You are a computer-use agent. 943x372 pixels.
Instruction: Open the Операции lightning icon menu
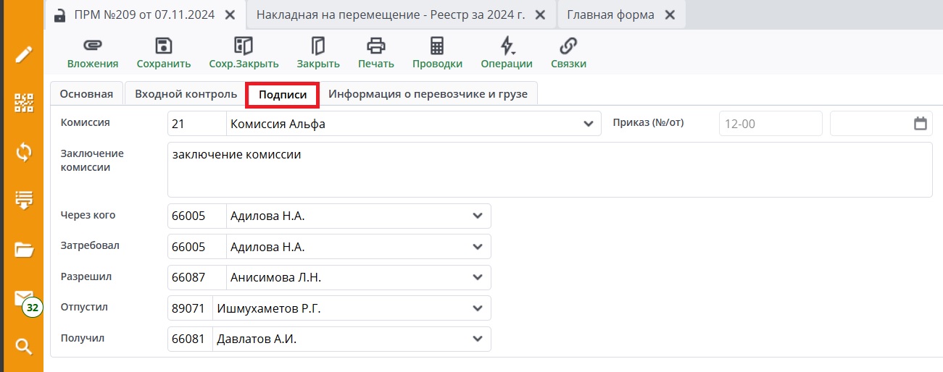[507, 46]
